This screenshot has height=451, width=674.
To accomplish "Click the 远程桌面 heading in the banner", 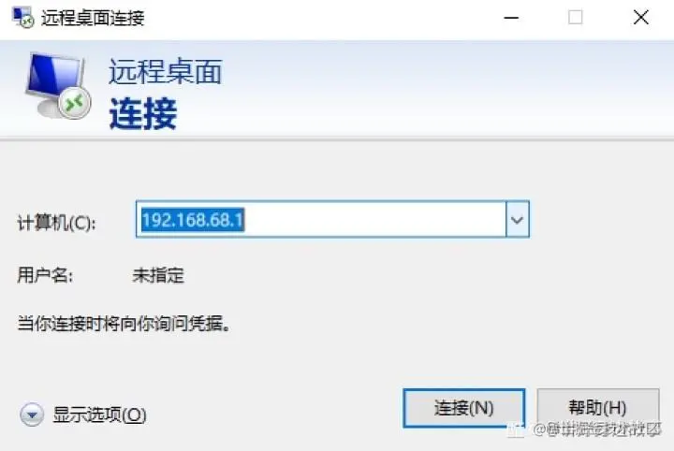I will [x=165, y=71].
